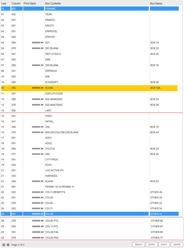Click the page up arrow icon
Viewport: 184px width, 248px height.
click(4, 245)
